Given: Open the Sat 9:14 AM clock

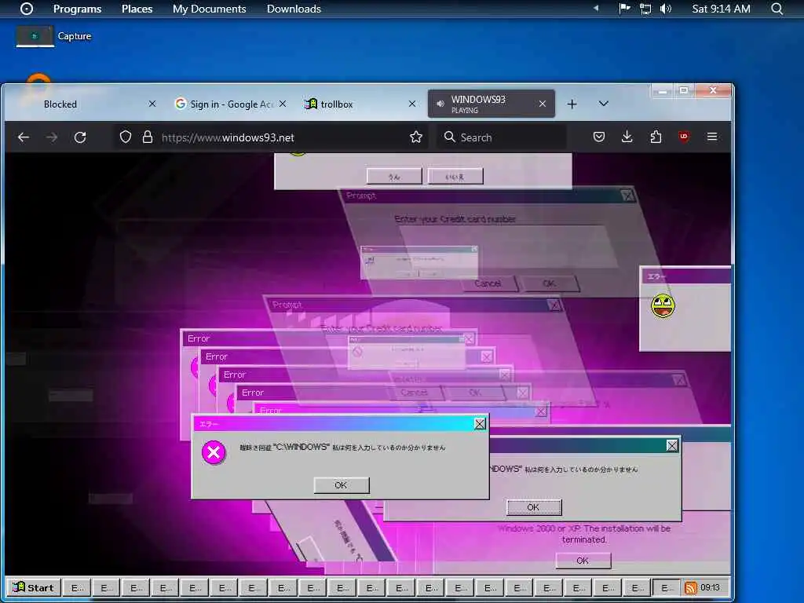Looking at the screenshot, I should [721, 9].
